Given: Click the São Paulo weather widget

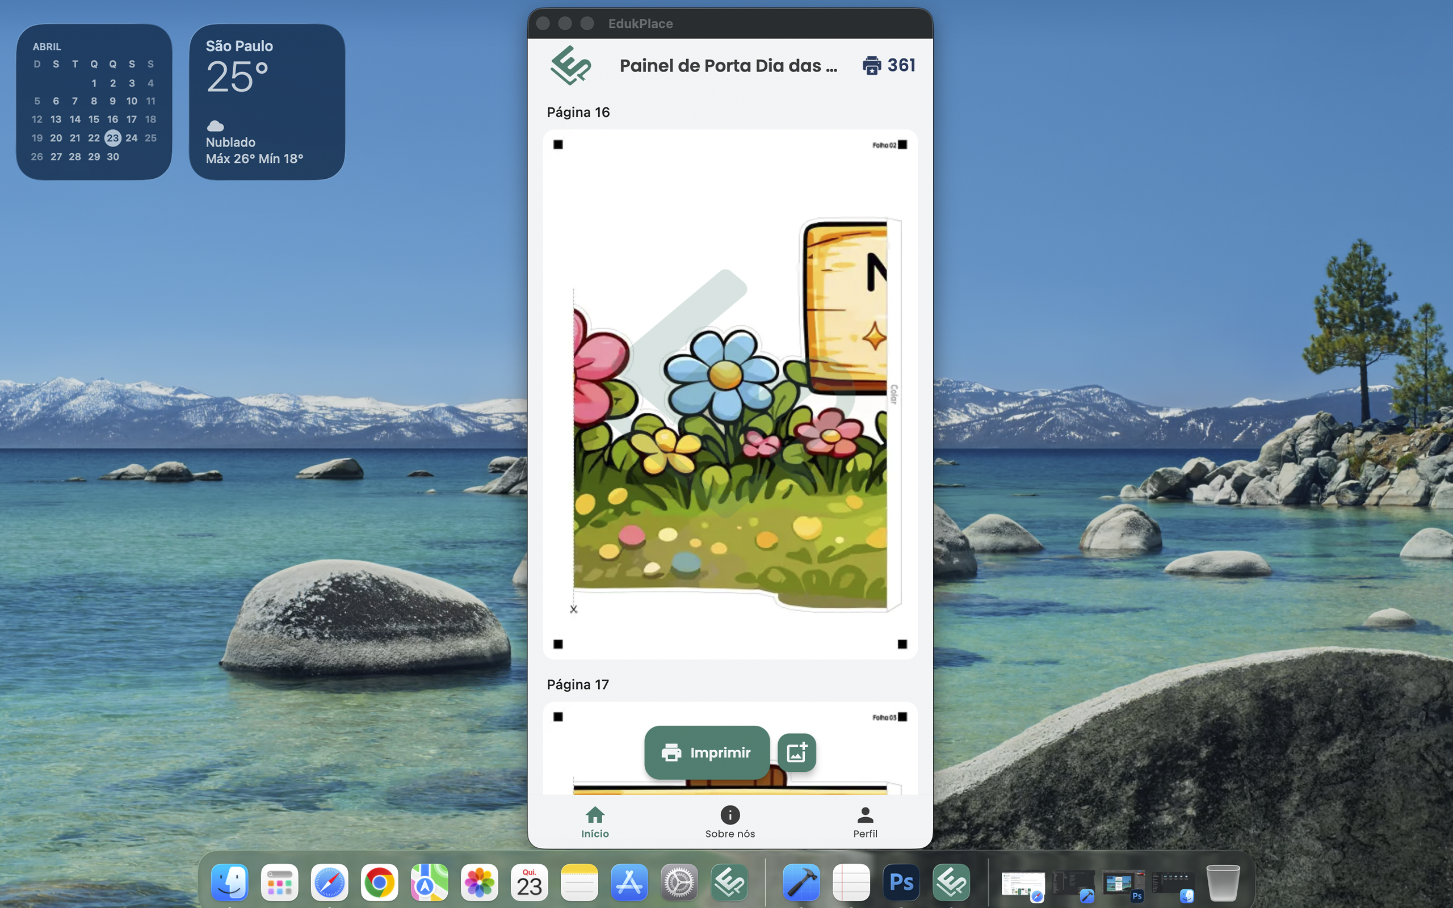Looking at the screenshot, I should [x=267, y=102].
